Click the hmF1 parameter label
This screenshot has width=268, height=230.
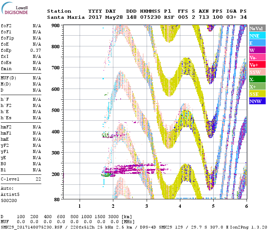(6, 133)
